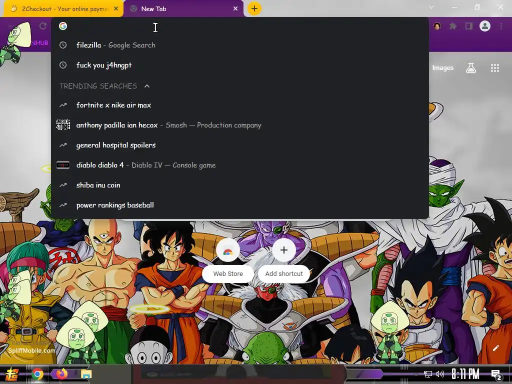
Task: Open the Extensions puzzle icon
Action: click(x=453, y=26)
